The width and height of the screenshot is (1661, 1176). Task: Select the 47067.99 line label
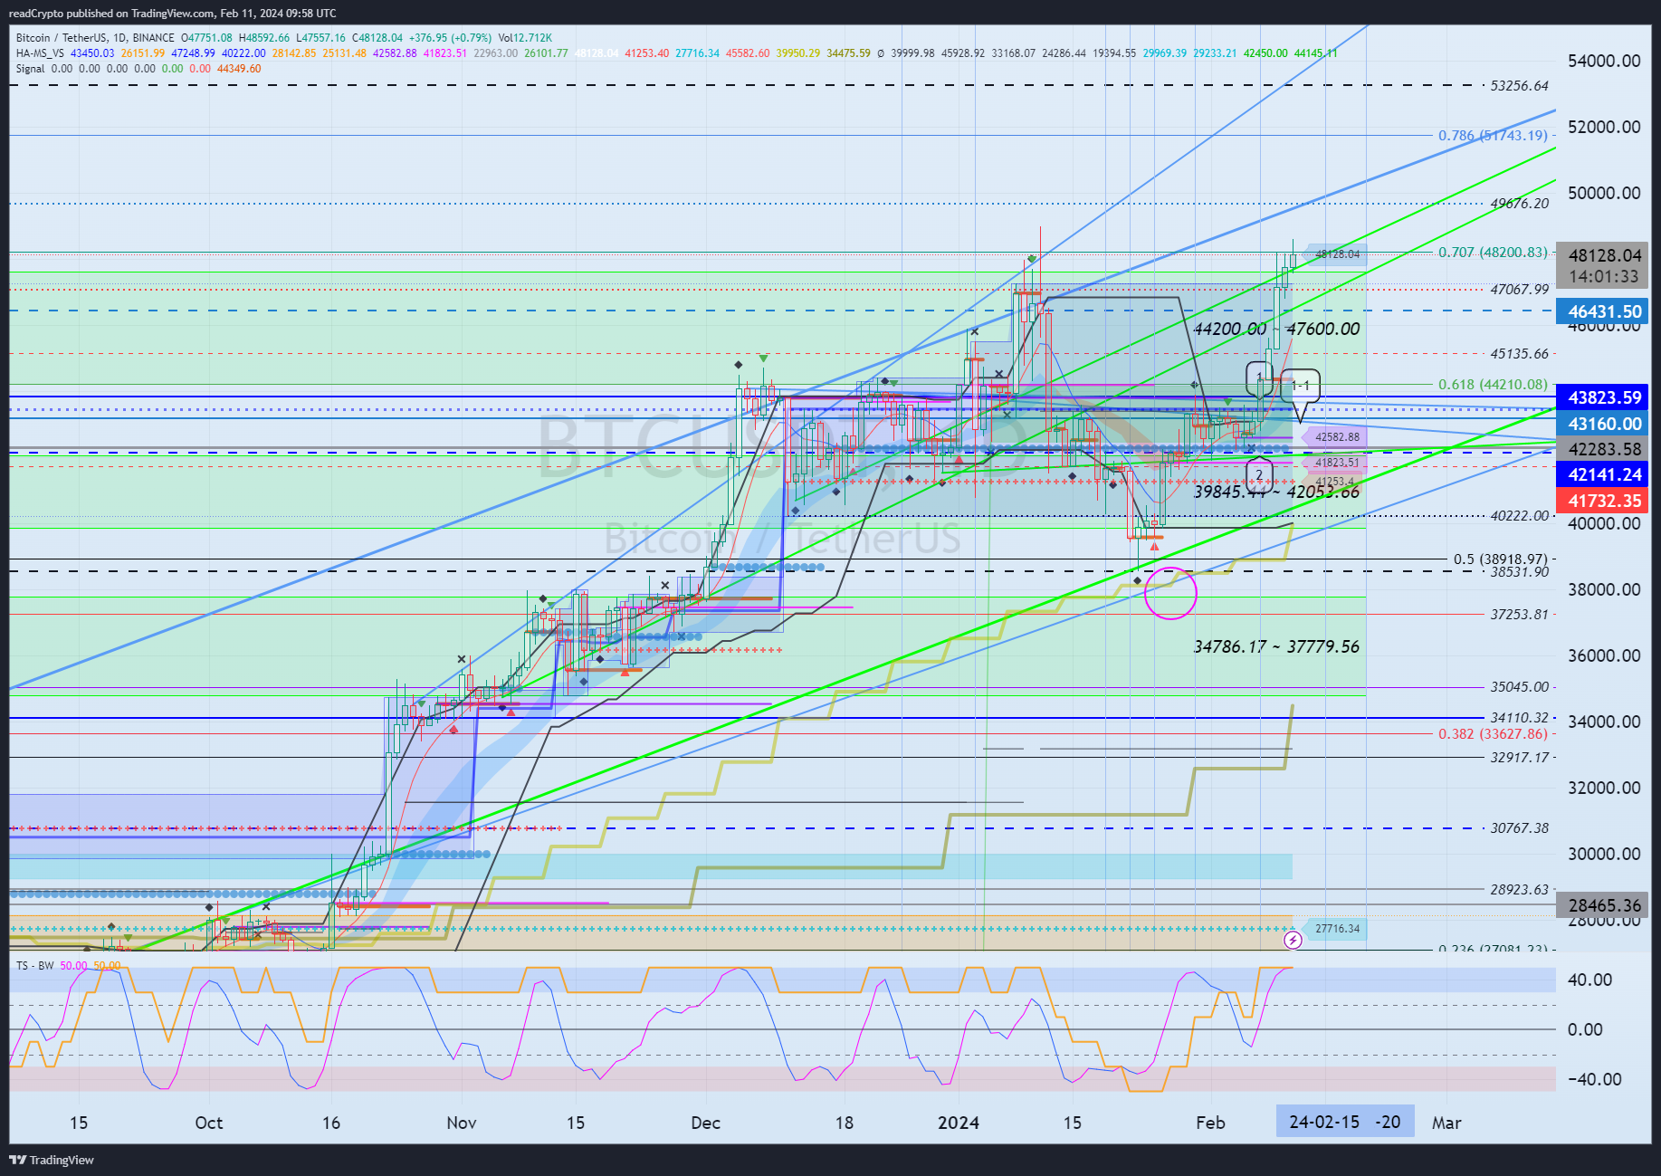point(1519,290)
